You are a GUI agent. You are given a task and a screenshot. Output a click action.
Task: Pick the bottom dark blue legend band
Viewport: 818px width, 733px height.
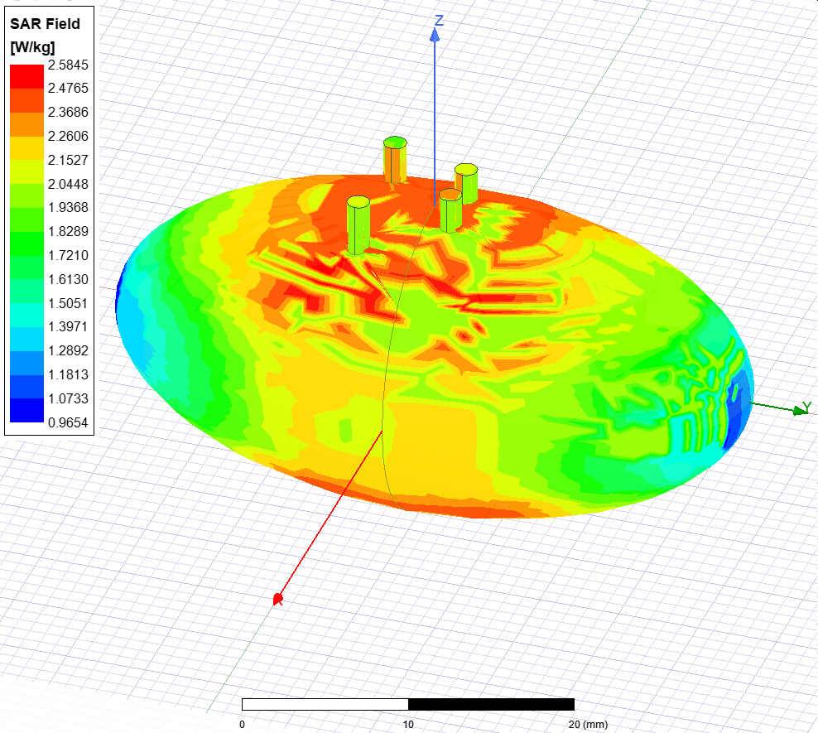(26, 410)
